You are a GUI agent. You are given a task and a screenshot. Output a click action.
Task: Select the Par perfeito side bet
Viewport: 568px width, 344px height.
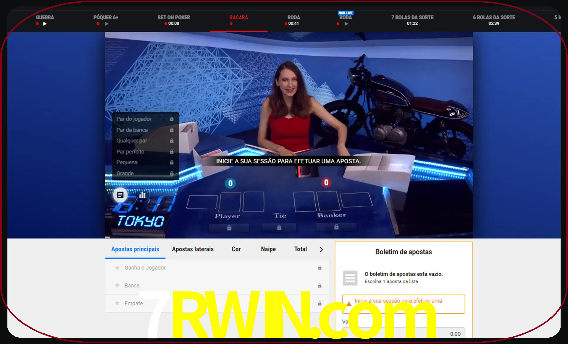[x=146, y=152]
